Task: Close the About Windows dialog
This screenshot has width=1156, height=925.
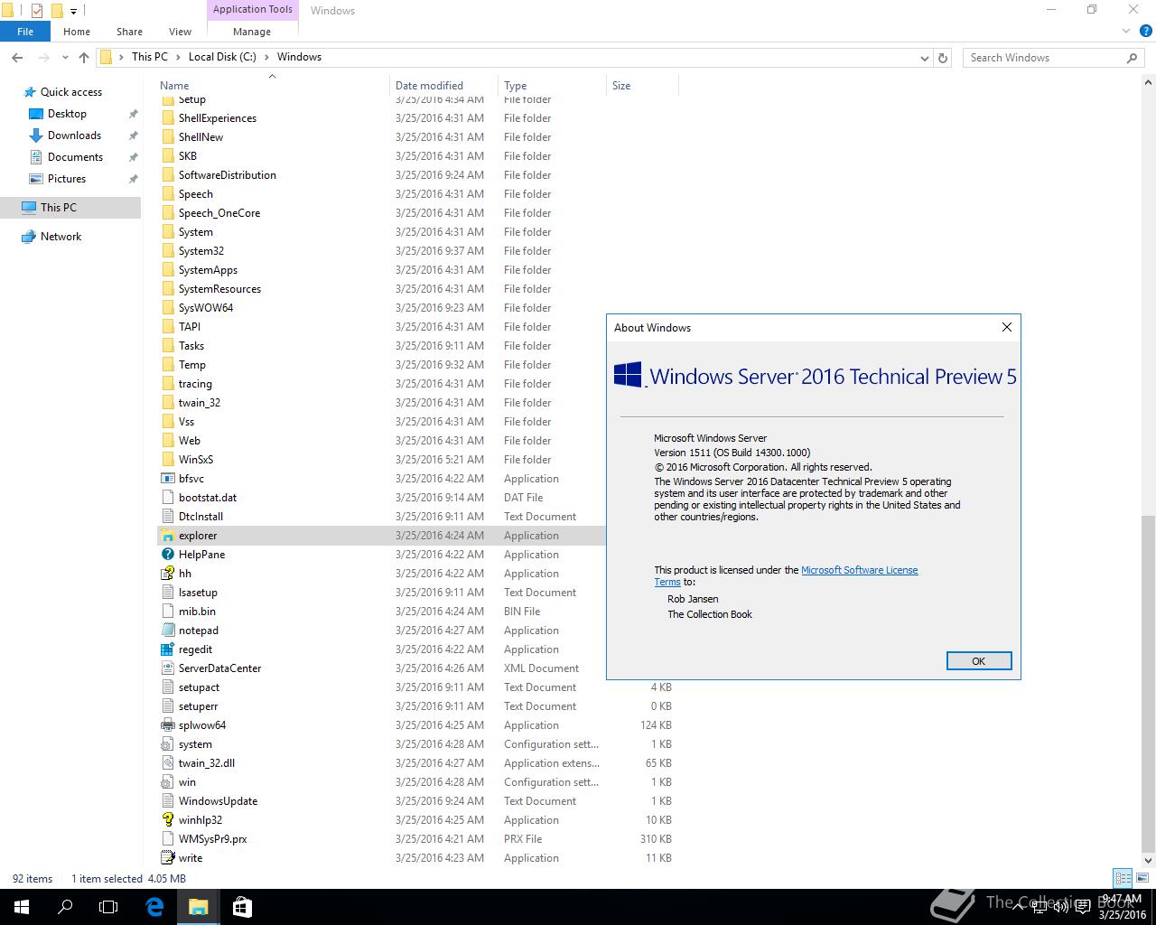Action: coord(1006,327)
